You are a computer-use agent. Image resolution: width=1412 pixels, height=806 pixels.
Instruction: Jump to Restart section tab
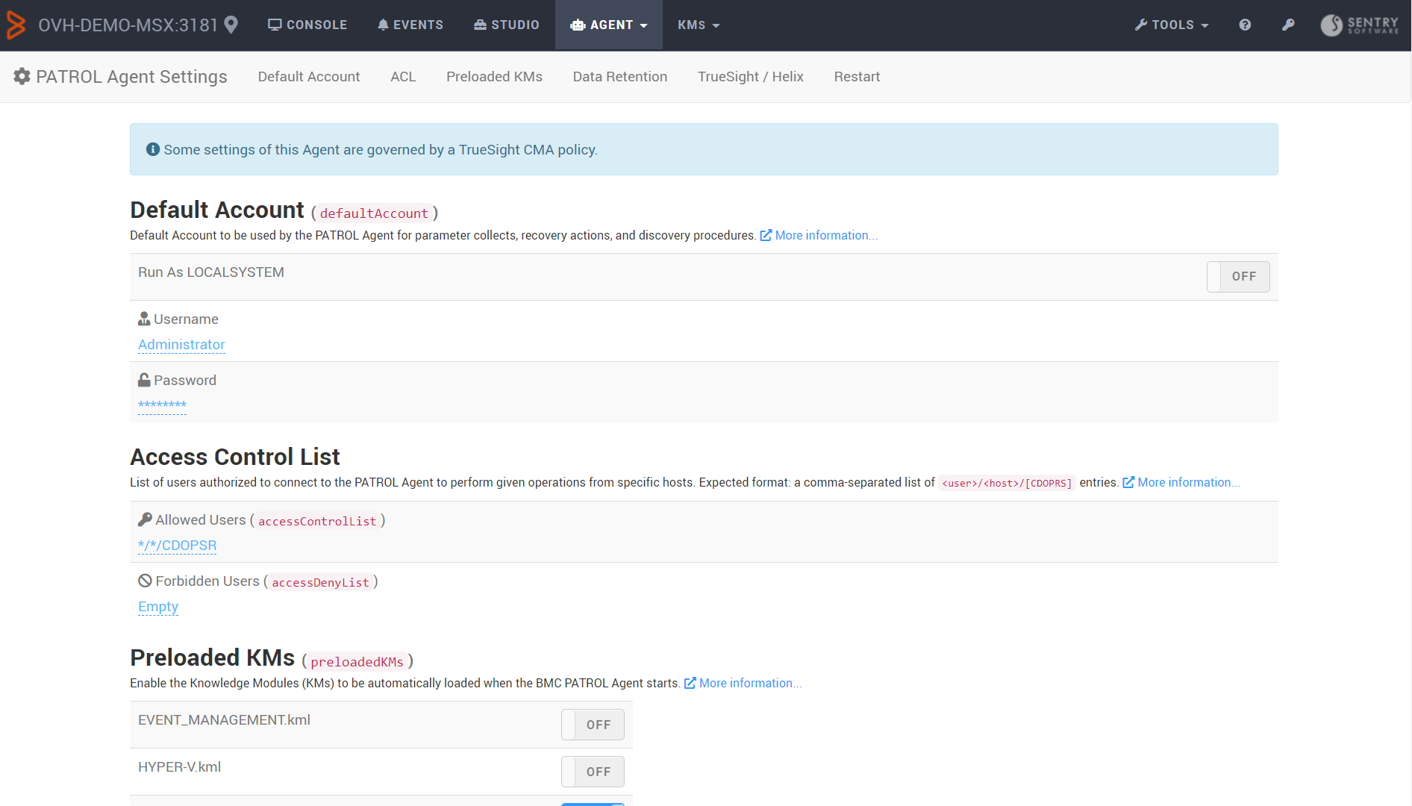[x=857, y=77]
